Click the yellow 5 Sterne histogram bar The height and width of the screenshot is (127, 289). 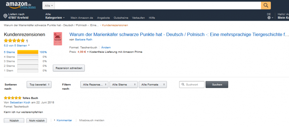pyautogui.click(x=28, y=52)
